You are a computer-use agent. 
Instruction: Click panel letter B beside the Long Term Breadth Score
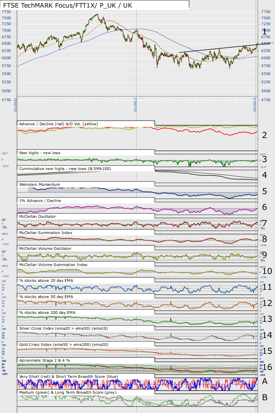(265, 398)
